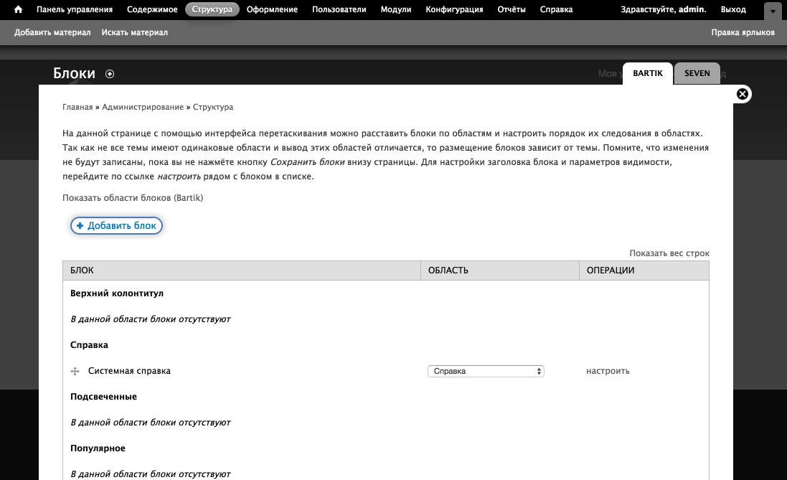The height and width of the screenshot is (480, 787).
Task: Open Справка in the admin menu
Action: 556,9
